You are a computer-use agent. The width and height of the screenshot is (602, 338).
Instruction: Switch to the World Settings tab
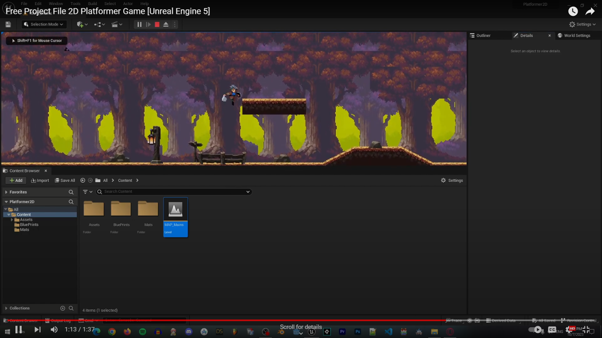(x=574, y=36)
